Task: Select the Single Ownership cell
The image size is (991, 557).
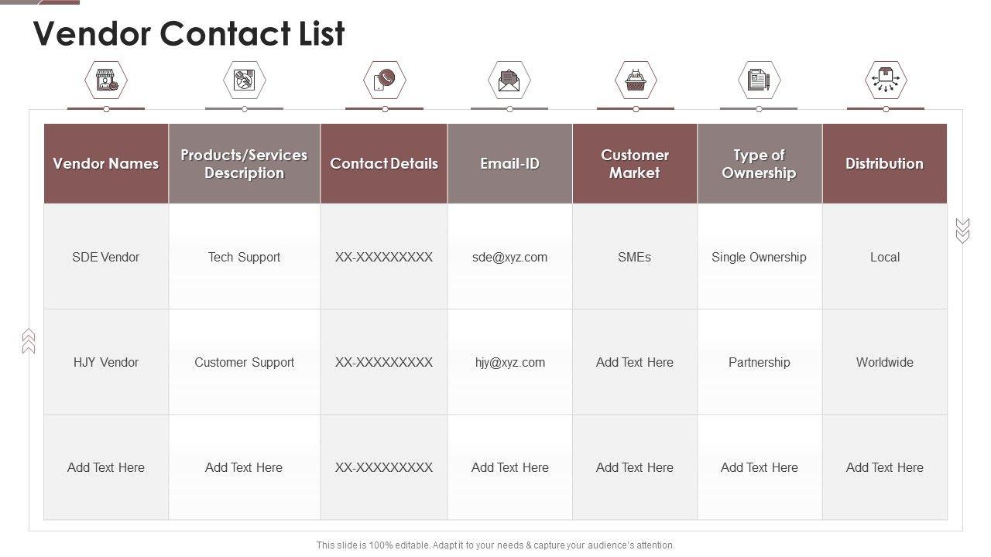Action: pos(759,258)
